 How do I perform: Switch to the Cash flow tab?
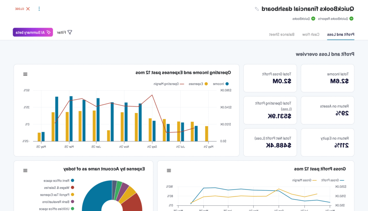310,35
